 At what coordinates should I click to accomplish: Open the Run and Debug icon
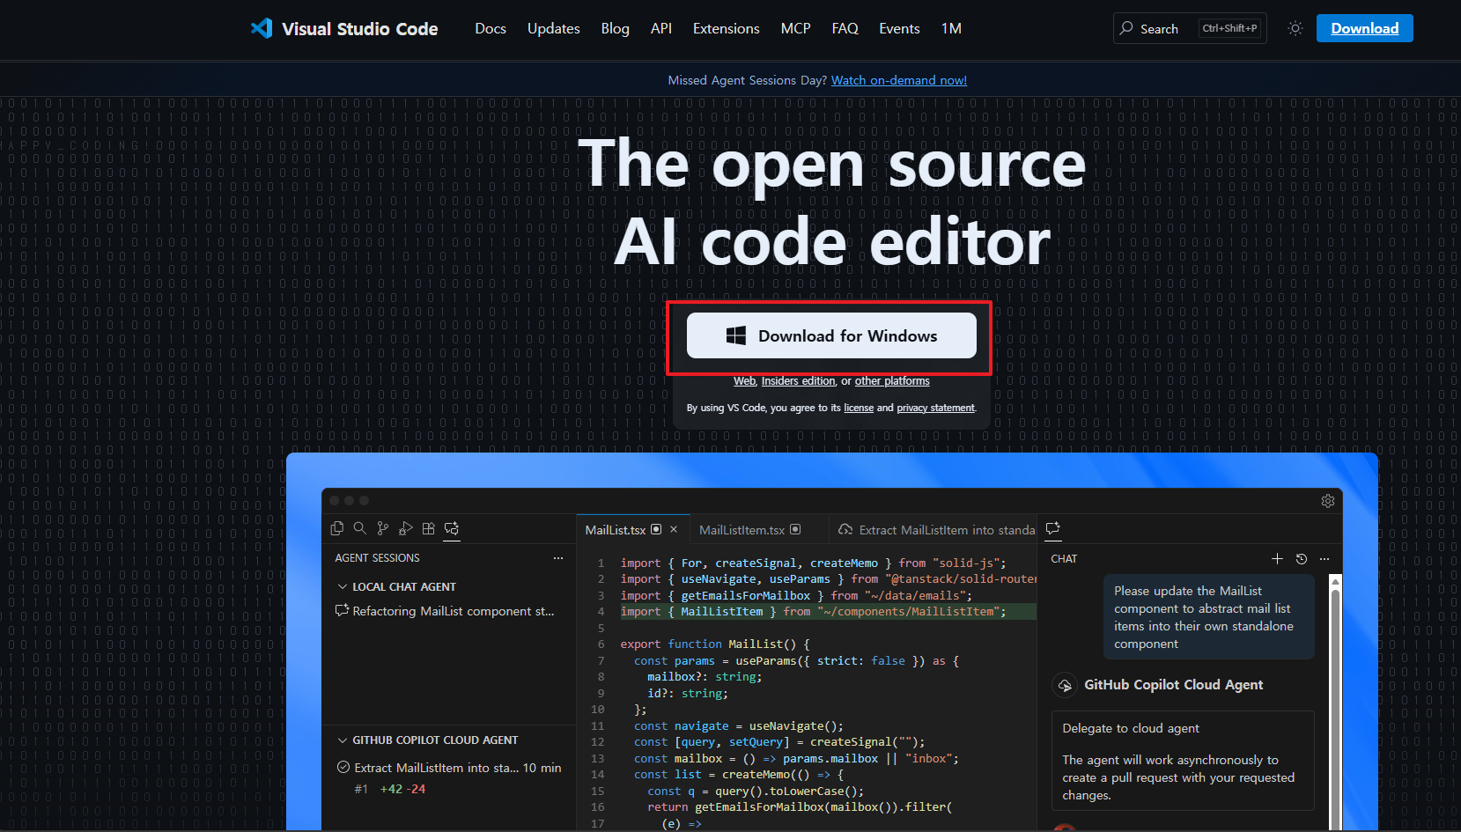coord(405,528)
